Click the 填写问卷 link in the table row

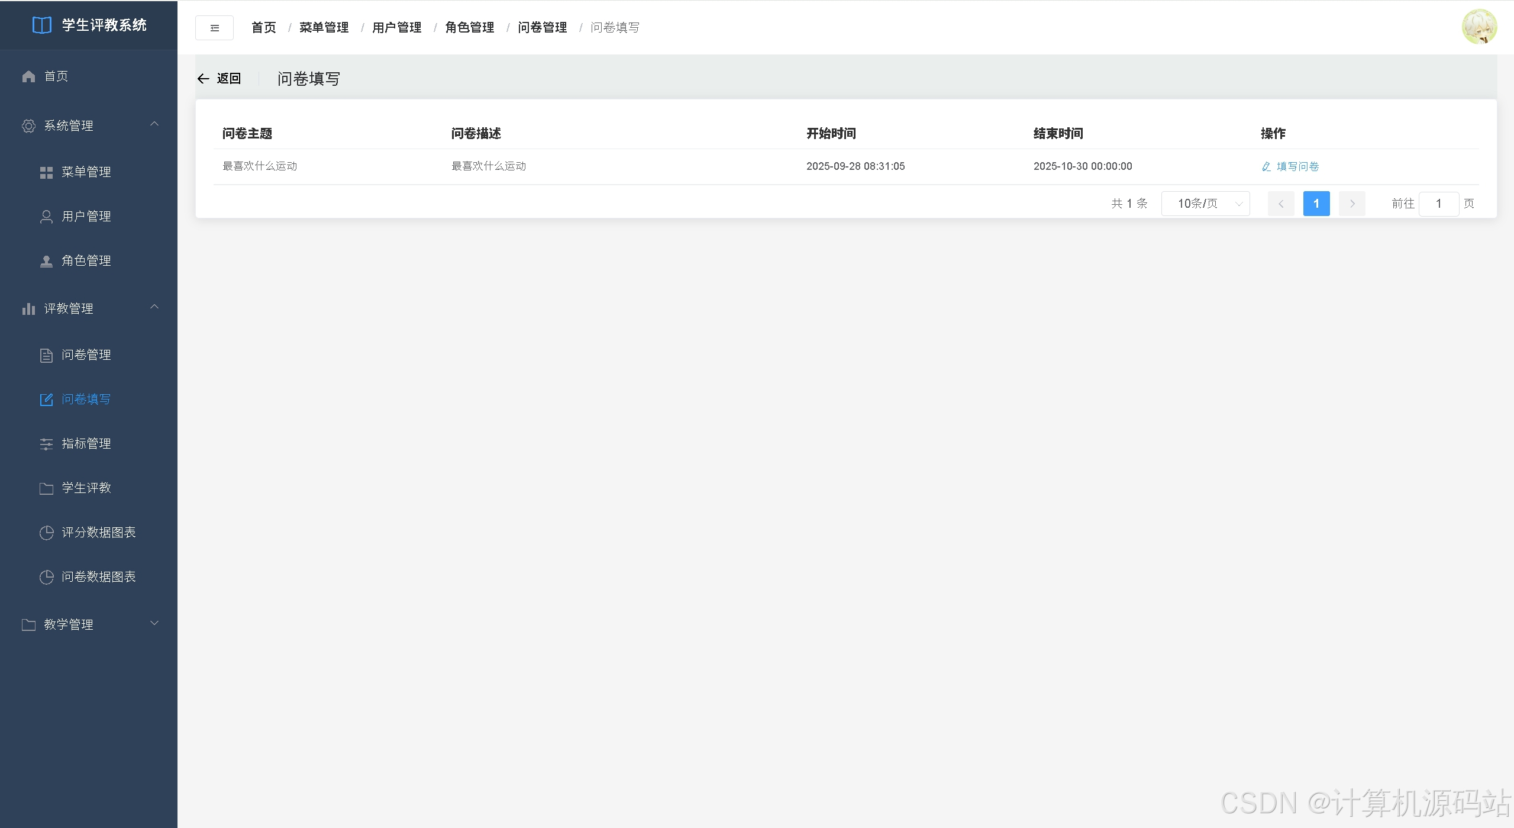1297,166
